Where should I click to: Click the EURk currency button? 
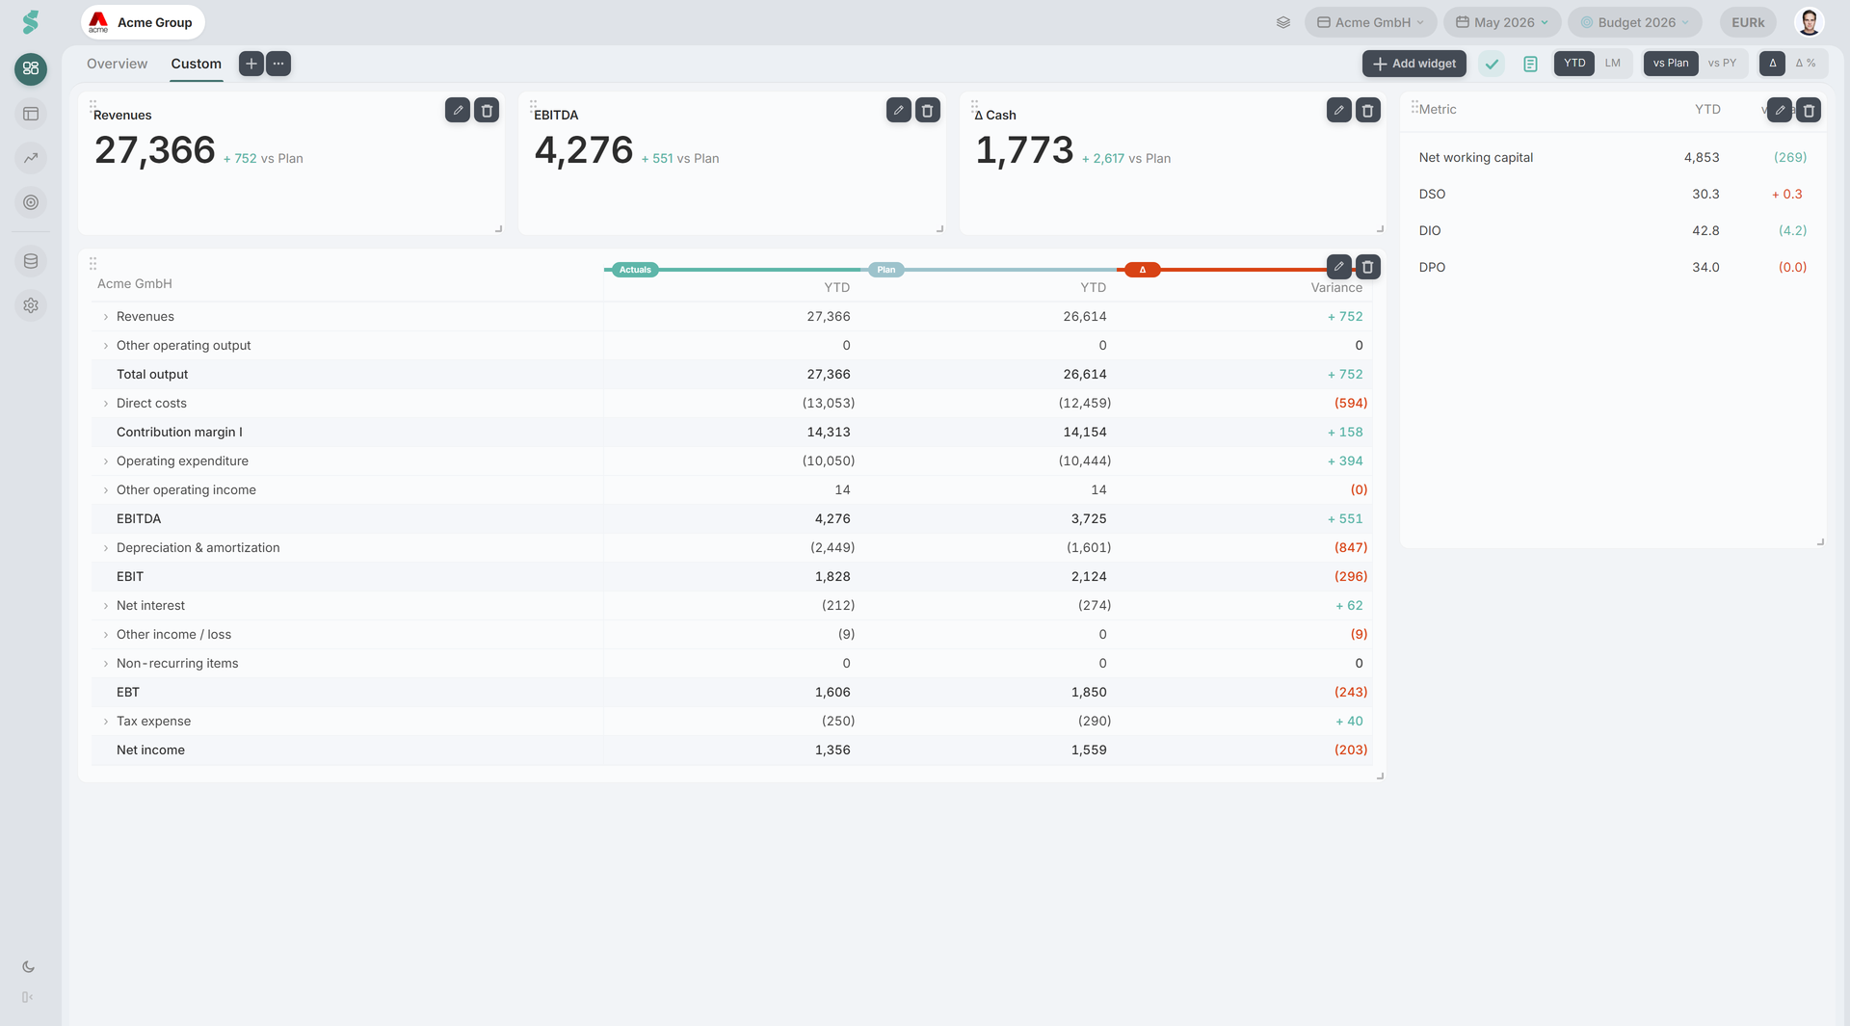click(x=1748, y=22)
